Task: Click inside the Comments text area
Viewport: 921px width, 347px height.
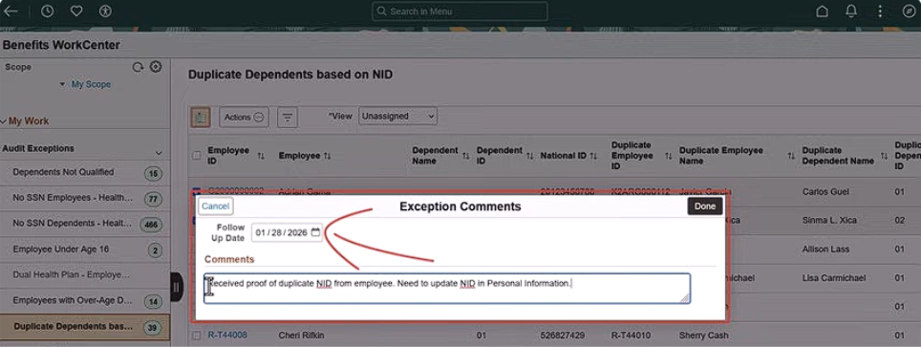Action: (447, 289)
